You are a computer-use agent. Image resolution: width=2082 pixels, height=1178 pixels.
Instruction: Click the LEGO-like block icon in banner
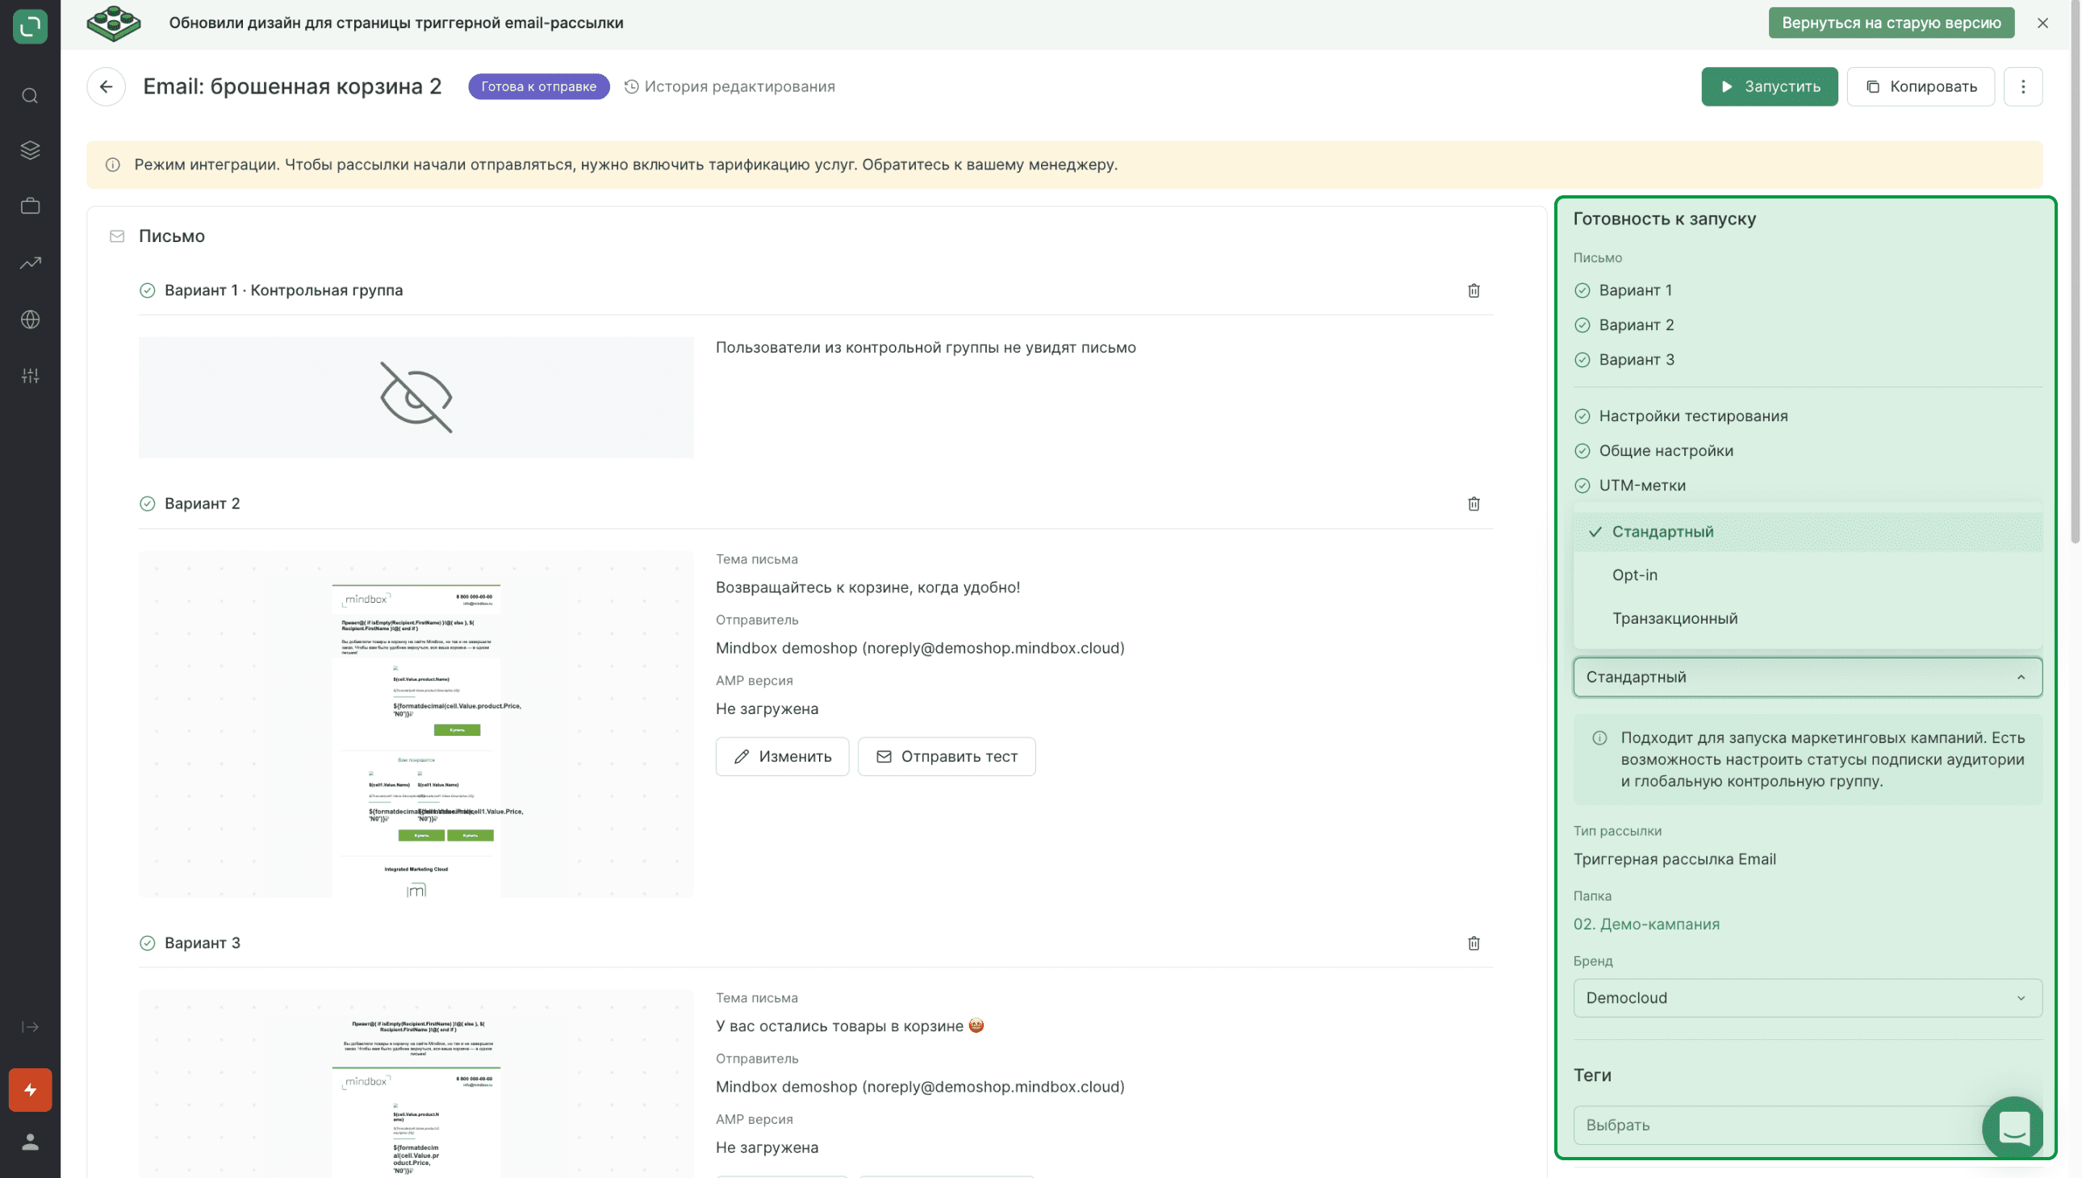(x=114, y=23)
